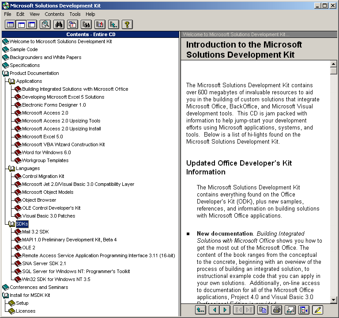
Task: Sync contents using list-with-arrow icon
Action: (x=304, y=310)
